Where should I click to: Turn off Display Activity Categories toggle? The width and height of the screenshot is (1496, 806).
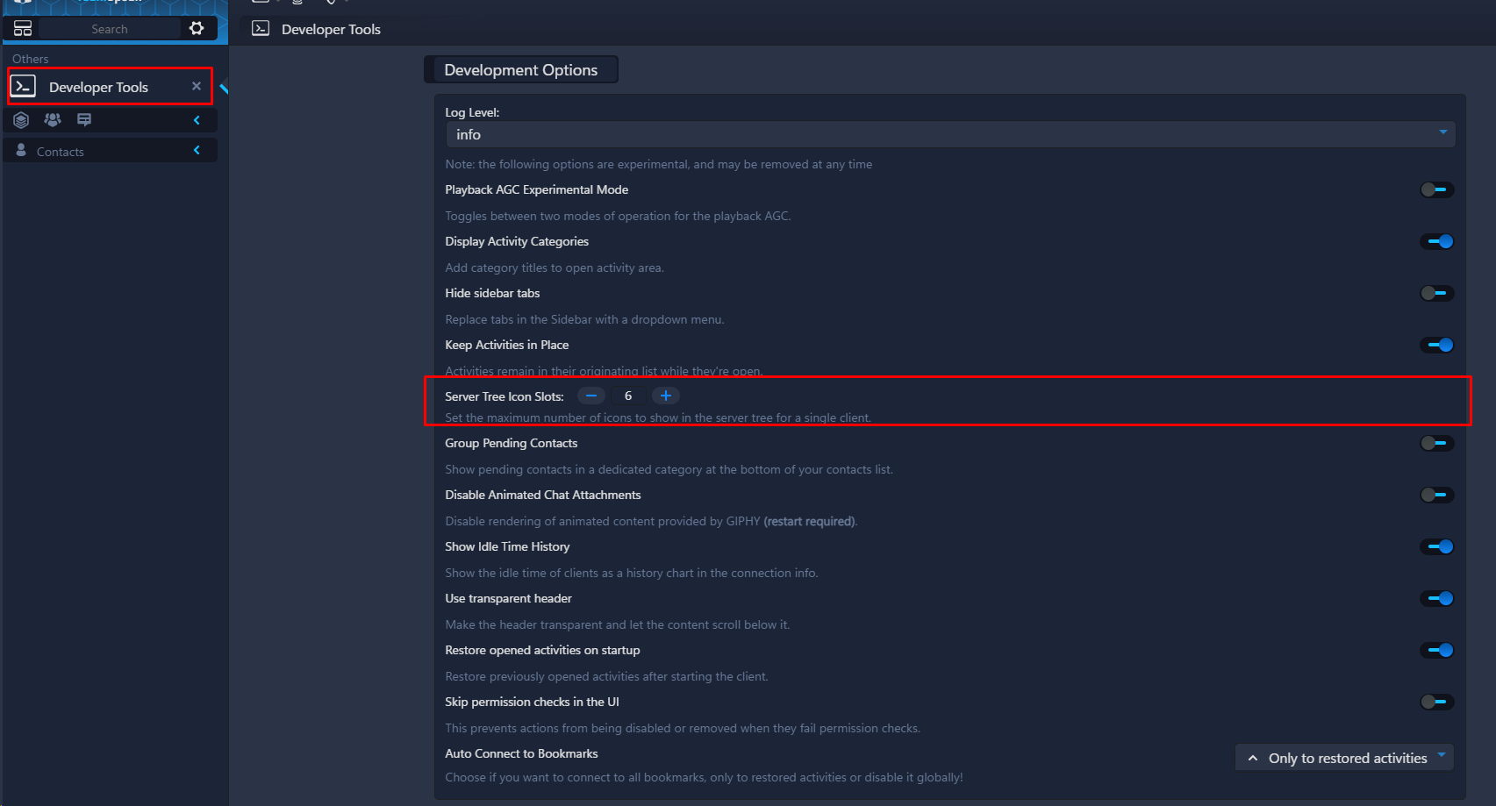(1436, 241)
